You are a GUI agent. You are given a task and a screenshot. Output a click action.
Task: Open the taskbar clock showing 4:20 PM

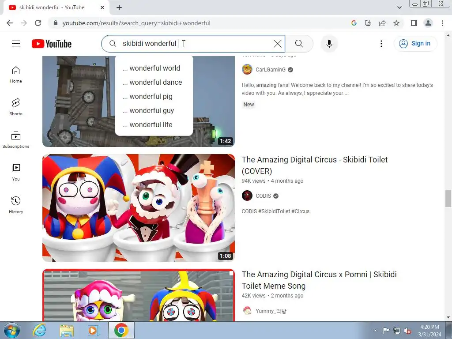[x=429, y=331]
